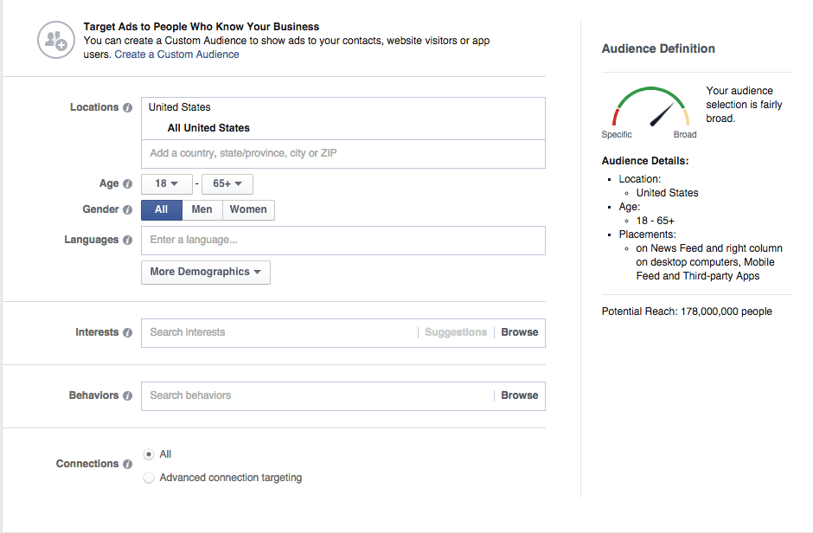Select the All gender option

point(161,209)
